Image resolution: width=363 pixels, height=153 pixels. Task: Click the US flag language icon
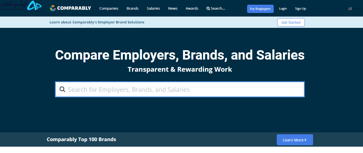tap(350, 9)
